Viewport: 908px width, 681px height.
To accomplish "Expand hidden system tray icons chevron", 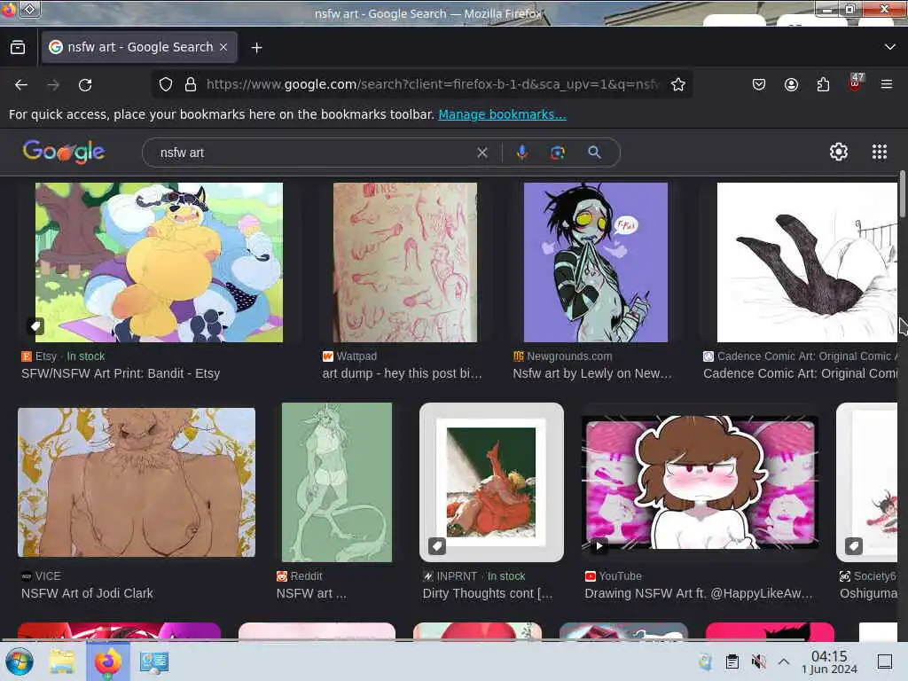I will (784, 661).
